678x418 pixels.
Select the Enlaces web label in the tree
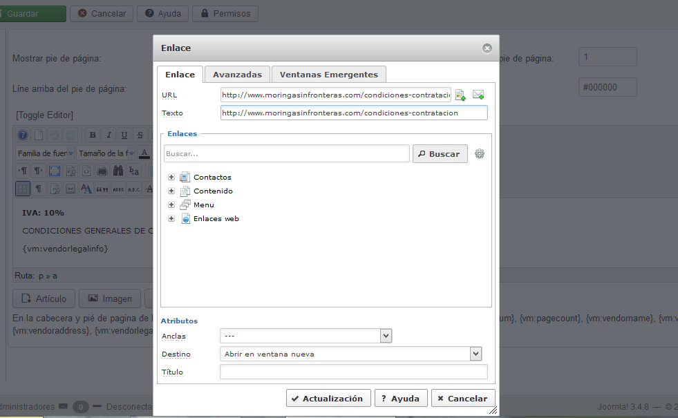[x=216, y=218]
